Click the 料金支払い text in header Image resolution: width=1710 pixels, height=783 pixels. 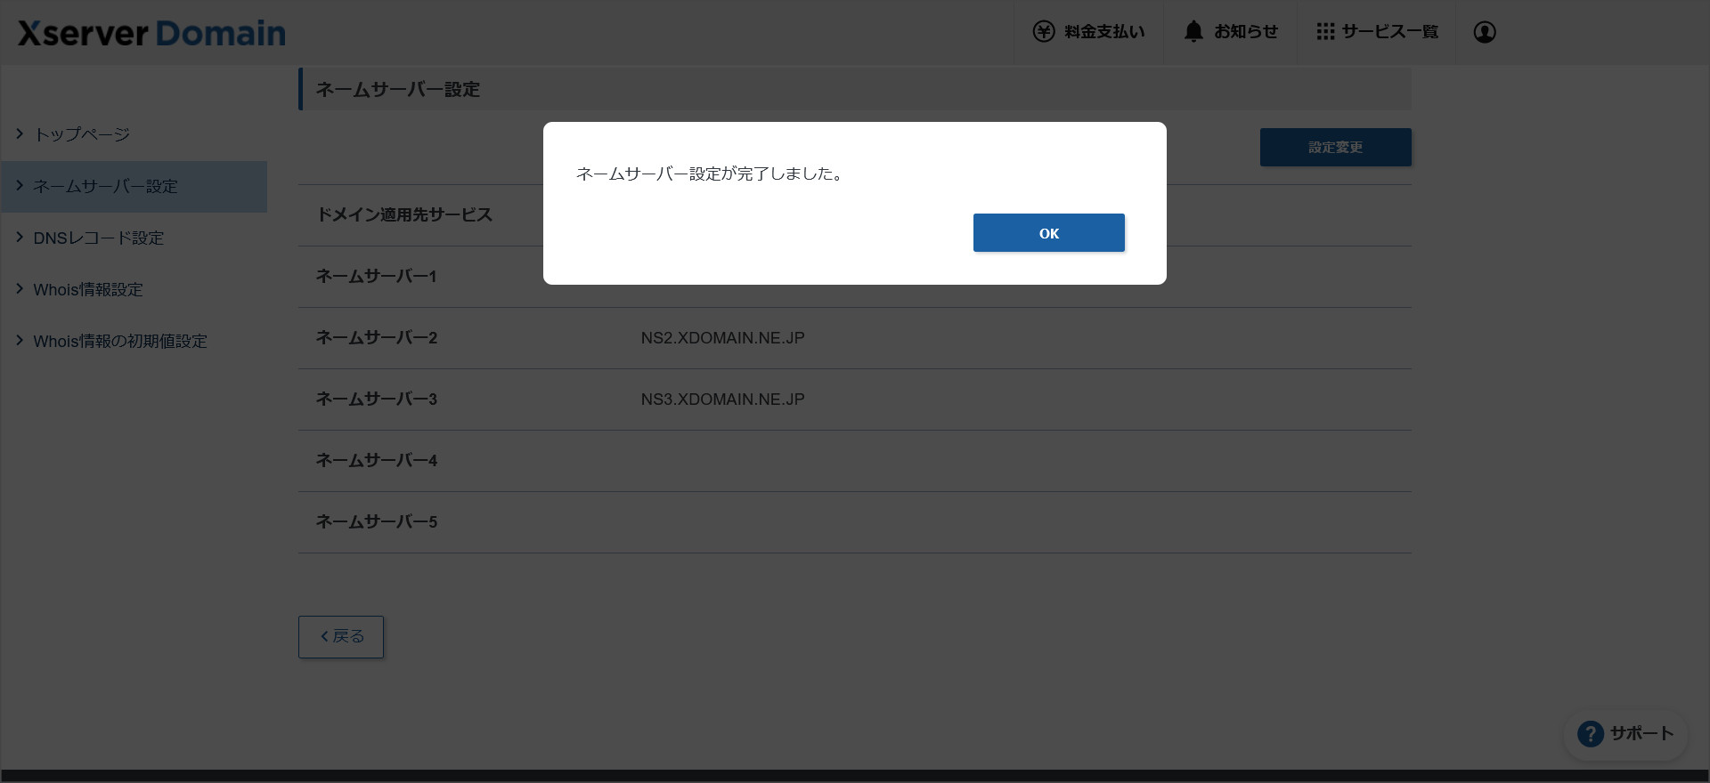[1104, 32]
